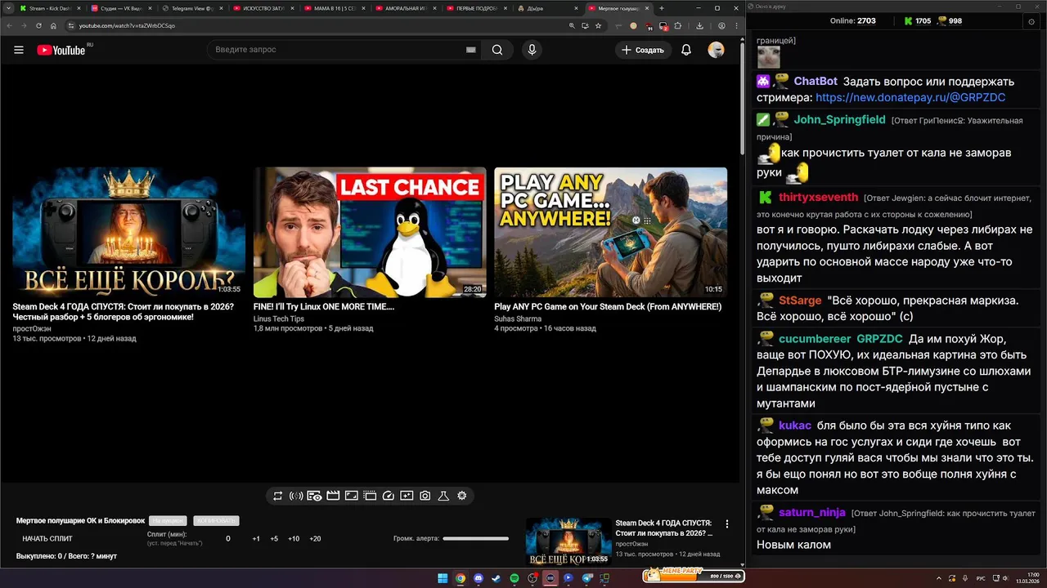Screen dimensions: 1047x588
Task: Click the browser address bar URL
Action: coord(127,25)
